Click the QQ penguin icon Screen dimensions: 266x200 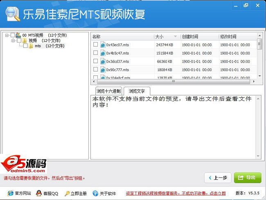coord(39,193)
